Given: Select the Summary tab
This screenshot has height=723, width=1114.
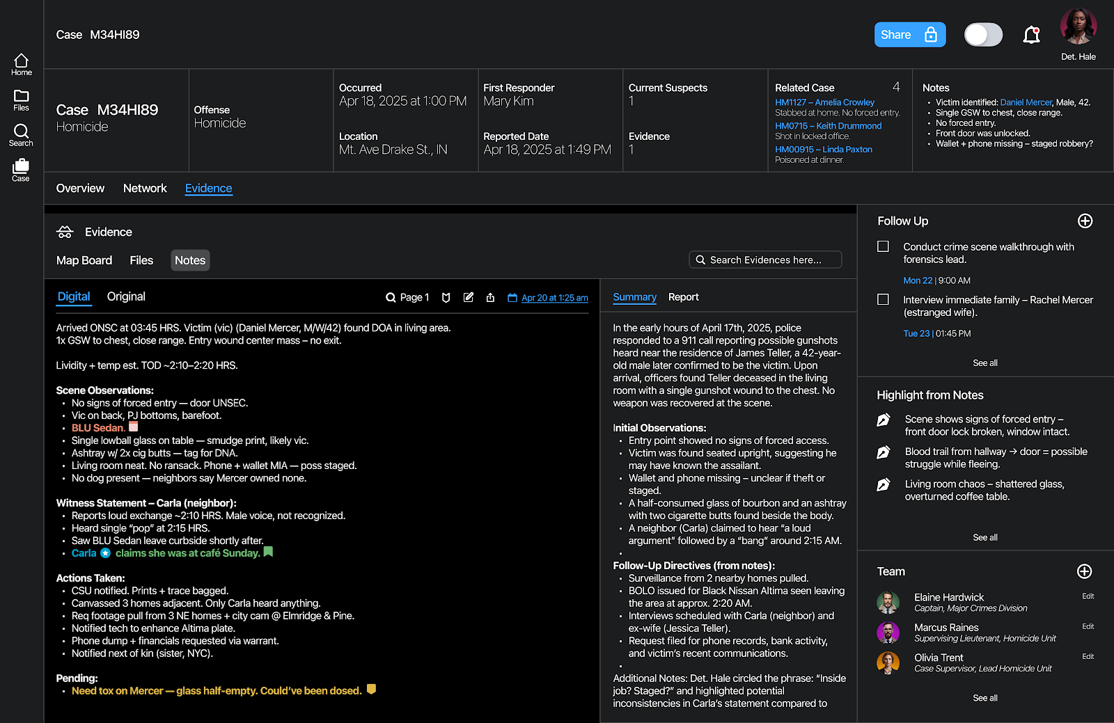Looking at the screenshot, I should (x=634, y=297).
